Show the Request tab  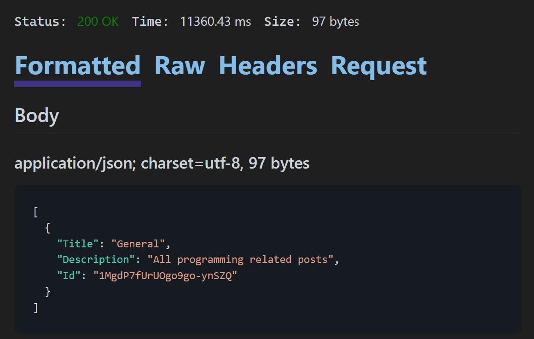tap(379, 66)
